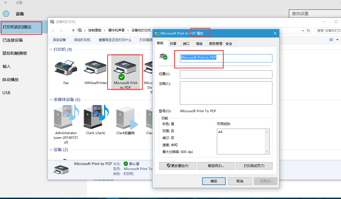
Task: Click the 位置(L) input field
Action: [226, 74]
